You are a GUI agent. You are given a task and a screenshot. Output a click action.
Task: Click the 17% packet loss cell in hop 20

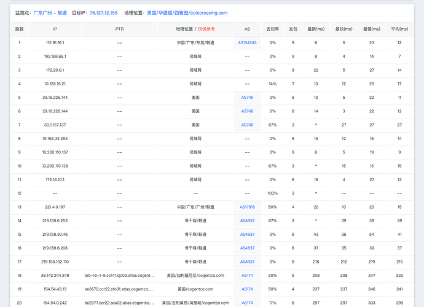(273, 303)
